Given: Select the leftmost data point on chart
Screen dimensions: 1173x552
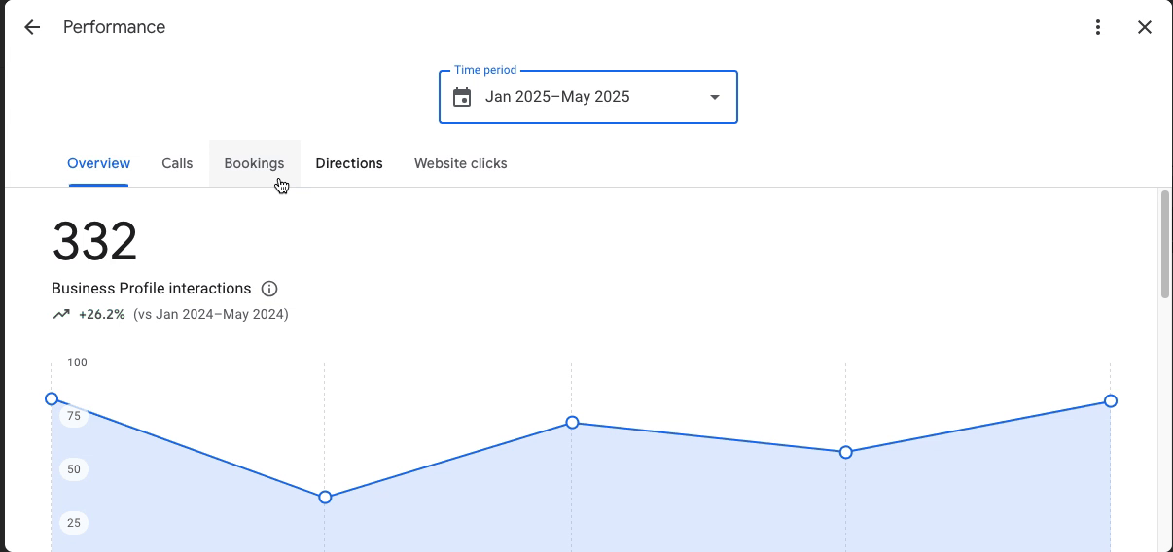Looking at the screenshot, I should [52, 398].
